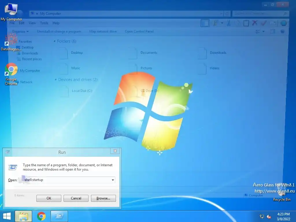Click the search box in My Computer window

click(260, 14)
